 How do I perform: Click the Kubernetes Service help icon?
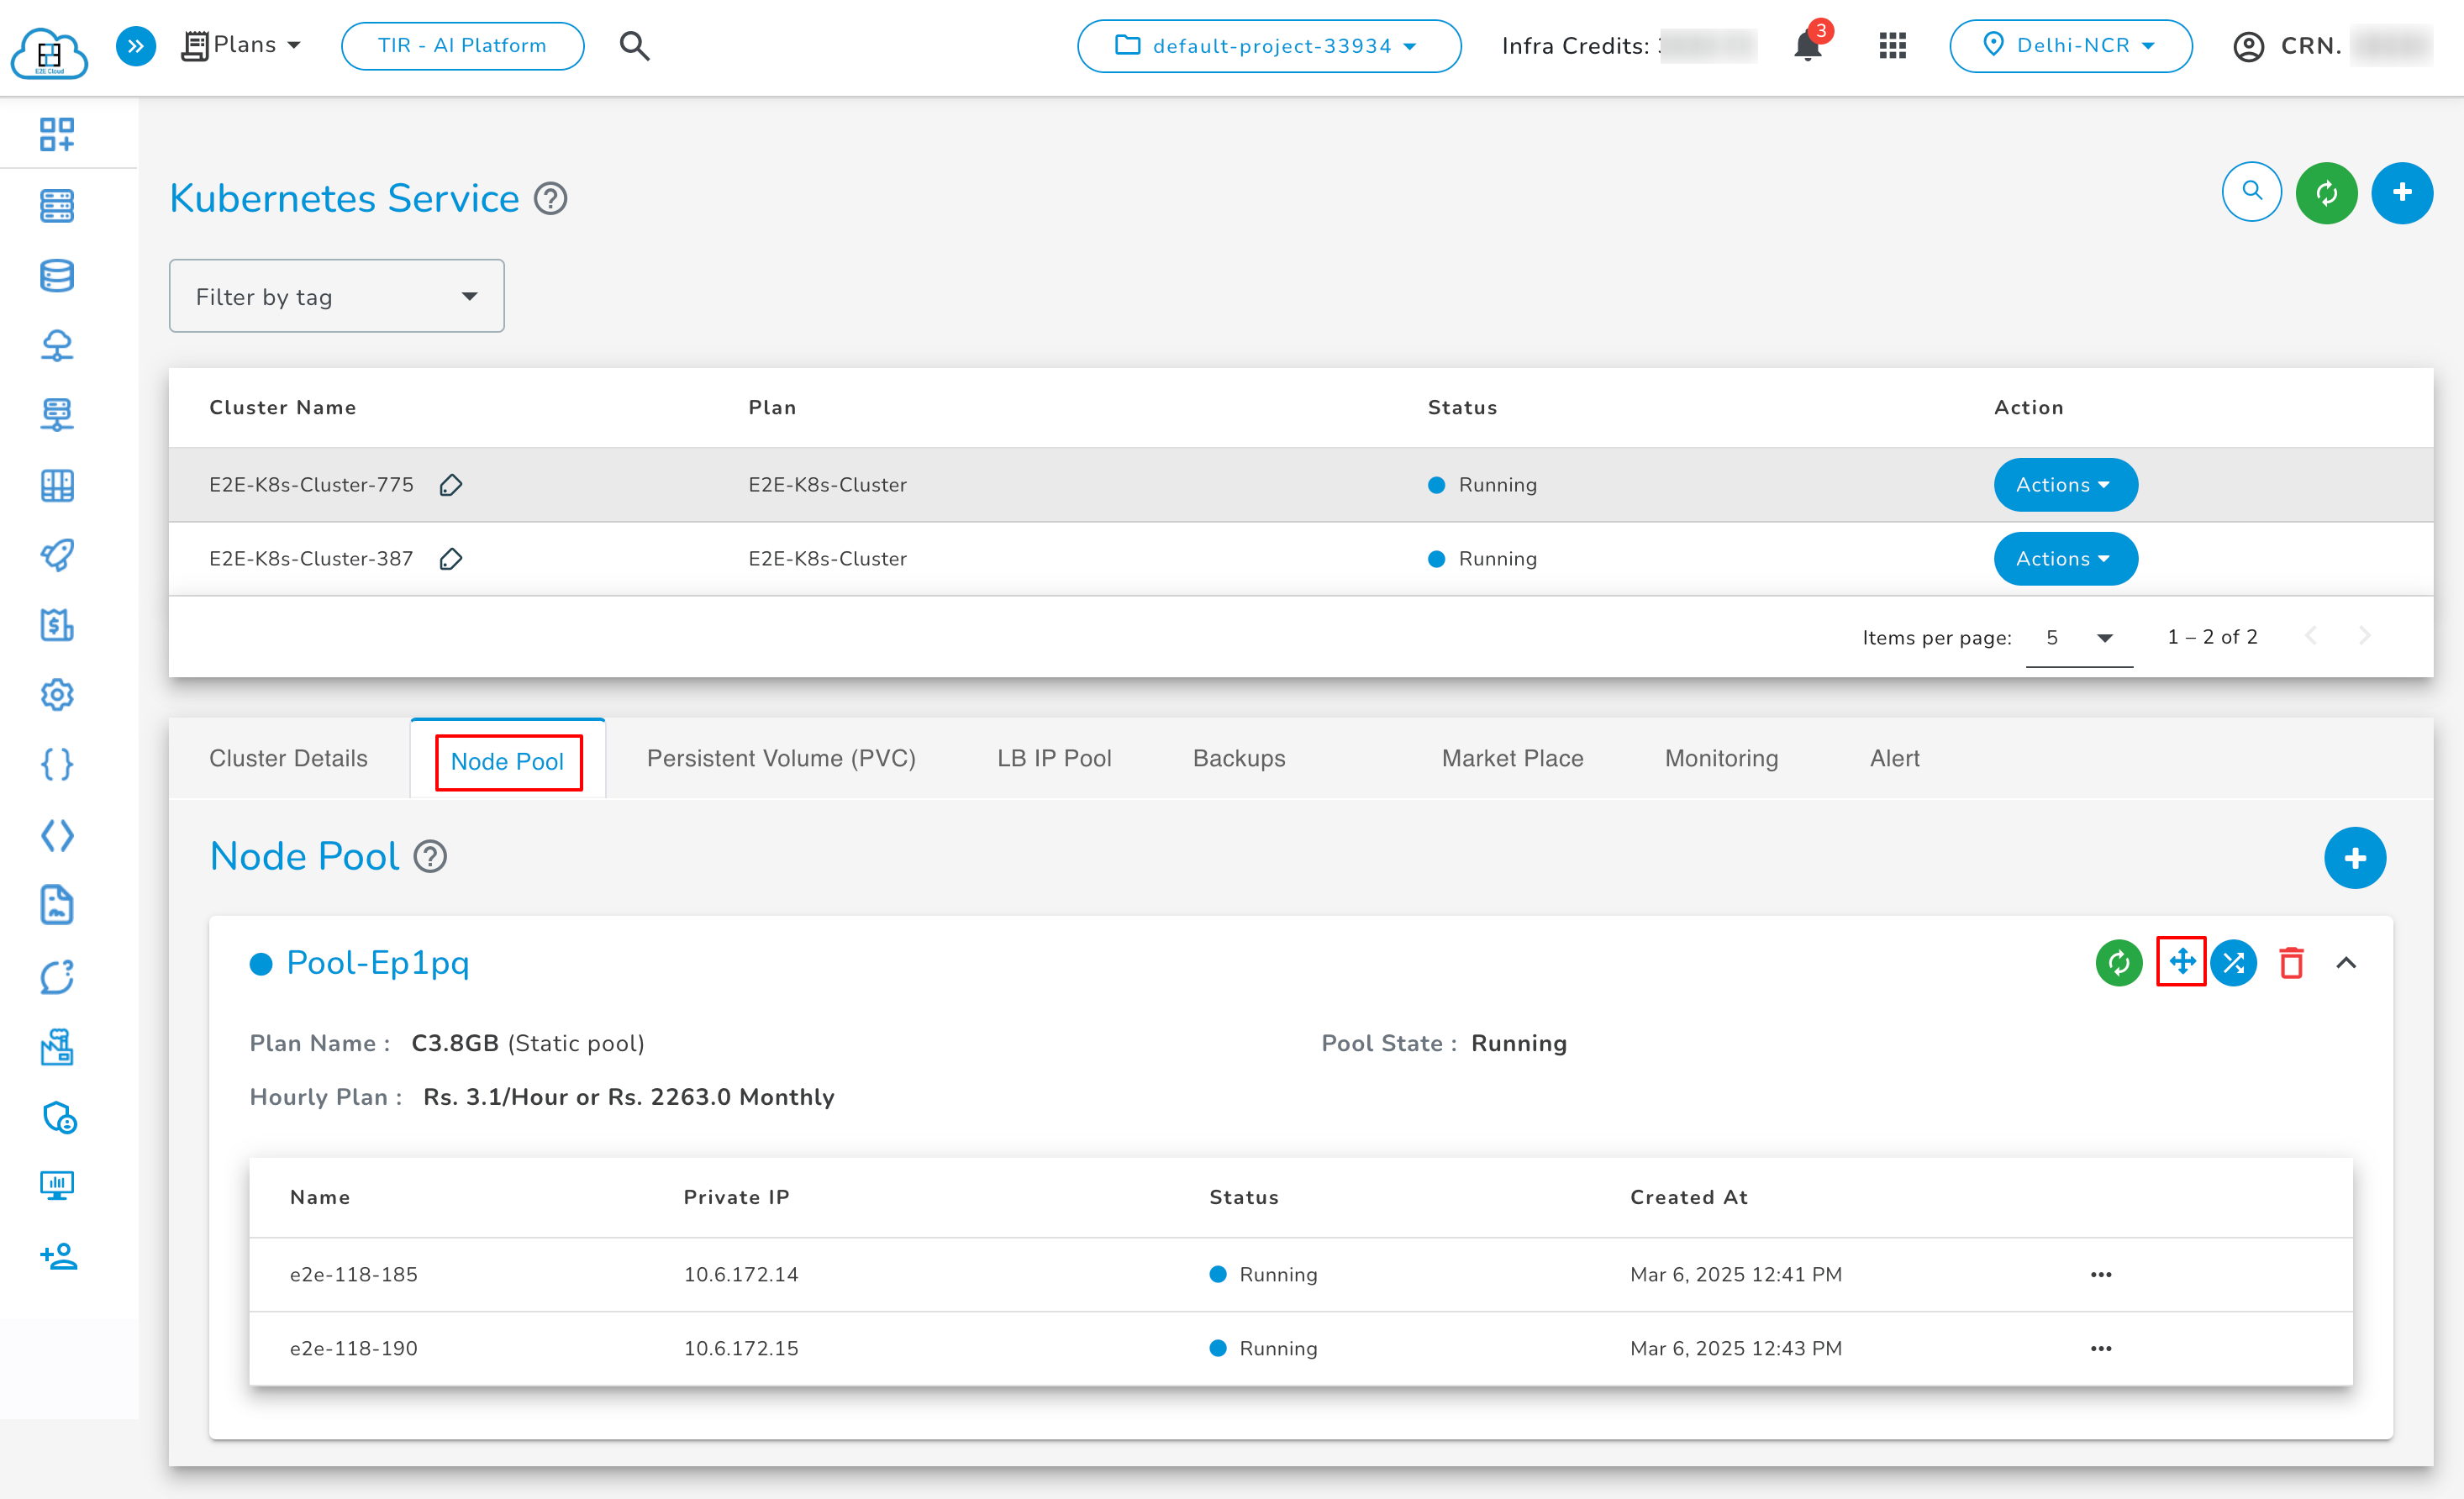(551, 199)
